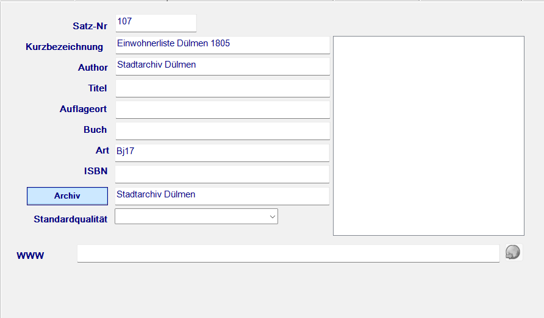544x318 pixels.
Task: Place cursor in the Buch field
Action: click(222, 131)
